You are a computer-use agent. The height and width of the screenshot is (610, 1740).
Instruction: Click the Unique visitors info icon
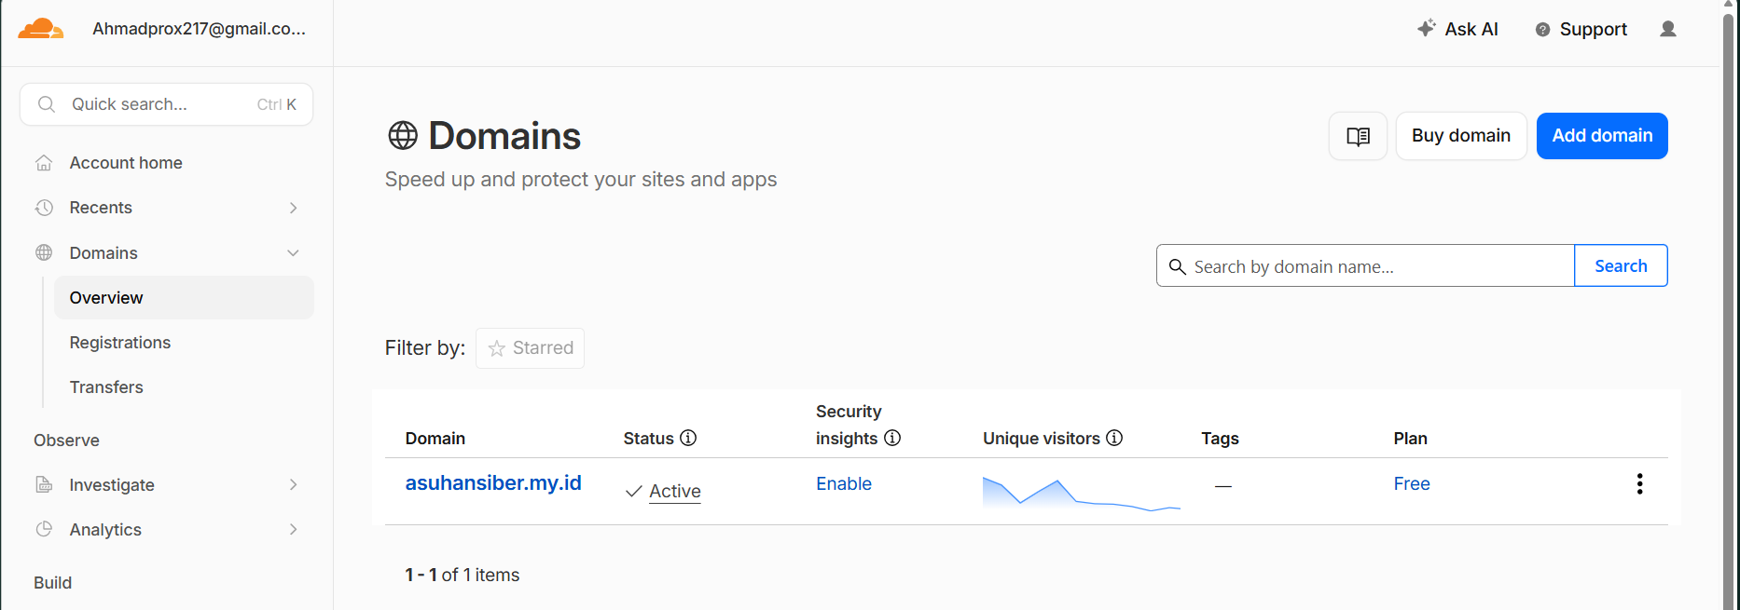1114,438
